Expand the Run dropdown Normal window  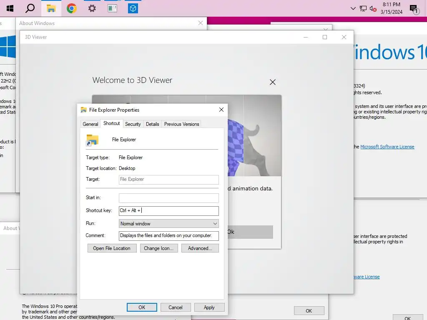[x=168, y=224]
